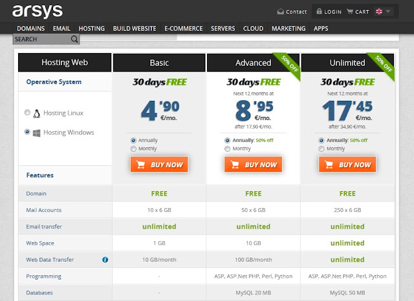Click the 'MySQL 20 MB' cell
This screenshot has height=301, width=414.
(253, 293)
